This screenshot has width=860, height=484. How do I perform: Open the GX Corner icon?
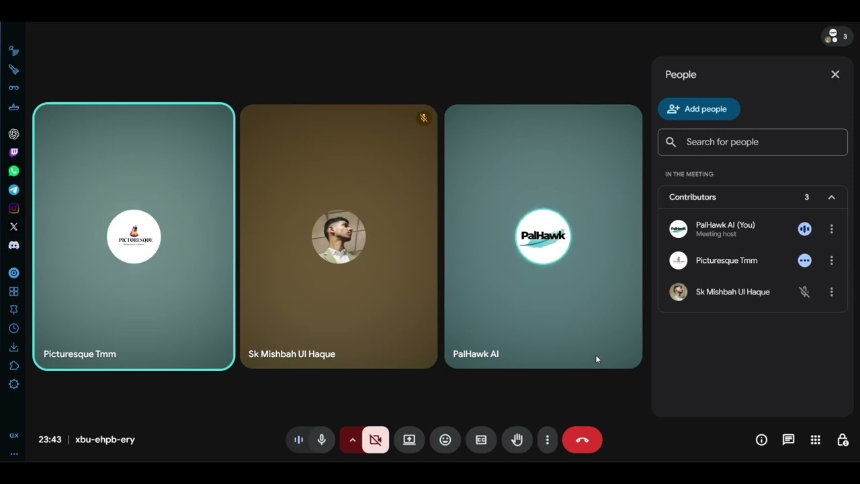[x=13, y=436]
